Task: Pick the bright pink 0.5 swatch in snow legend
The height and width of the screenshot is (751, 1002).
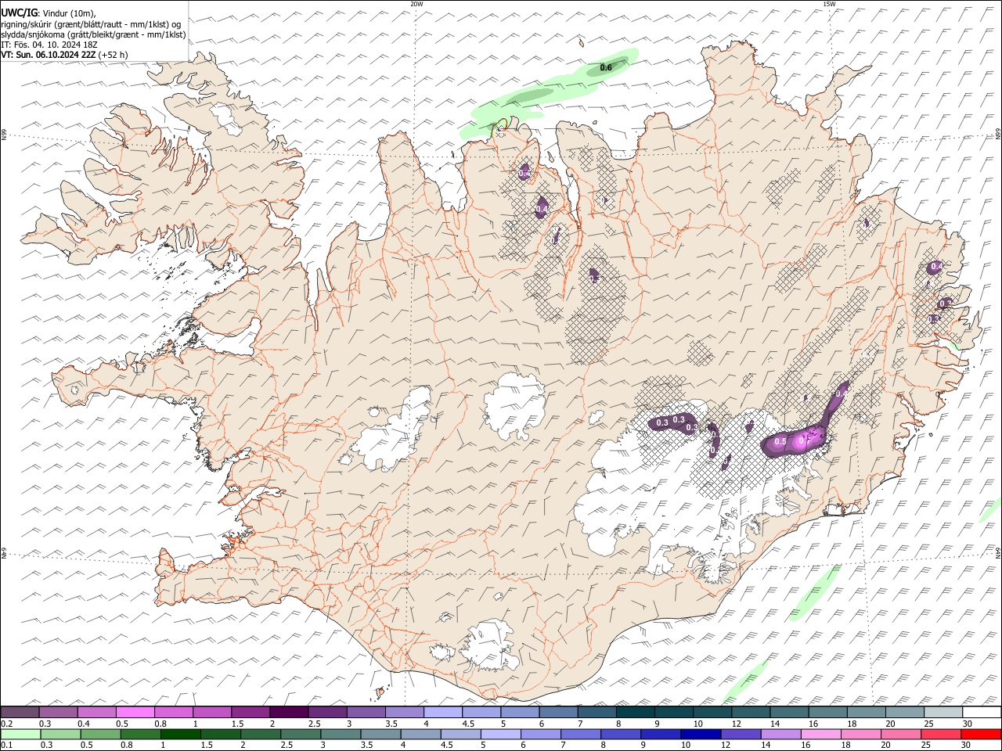Action: [x=135, y=712]
